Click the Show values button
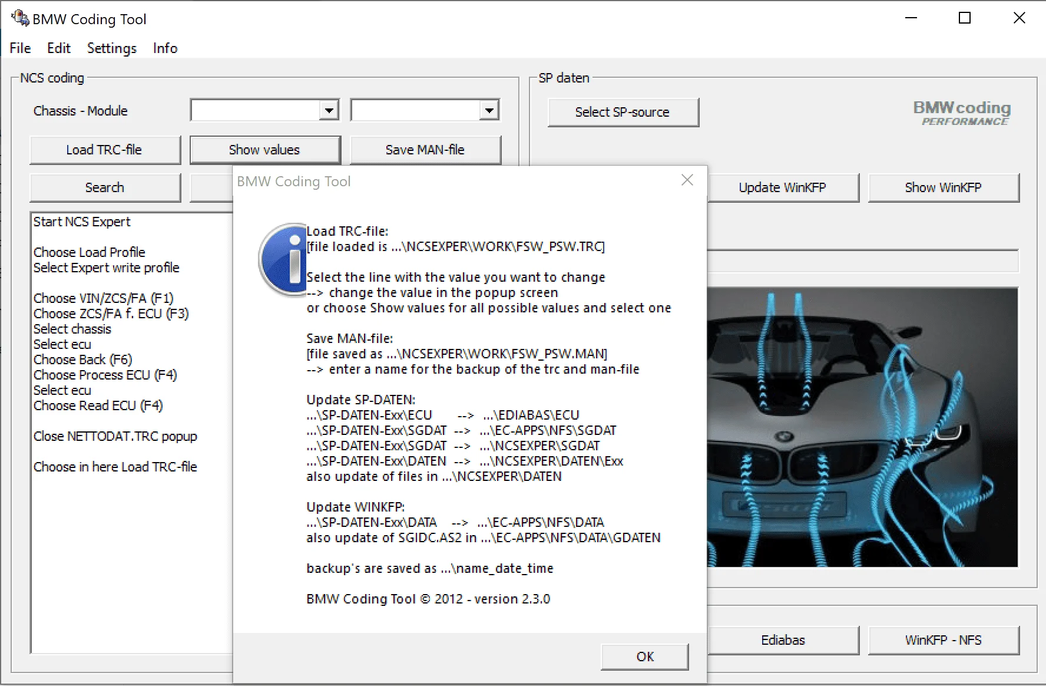The width and height of the screenshot is (1046, 686). point(264,150)
